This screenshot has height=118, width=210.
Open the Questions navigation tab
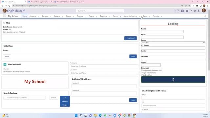coord(103,16)
